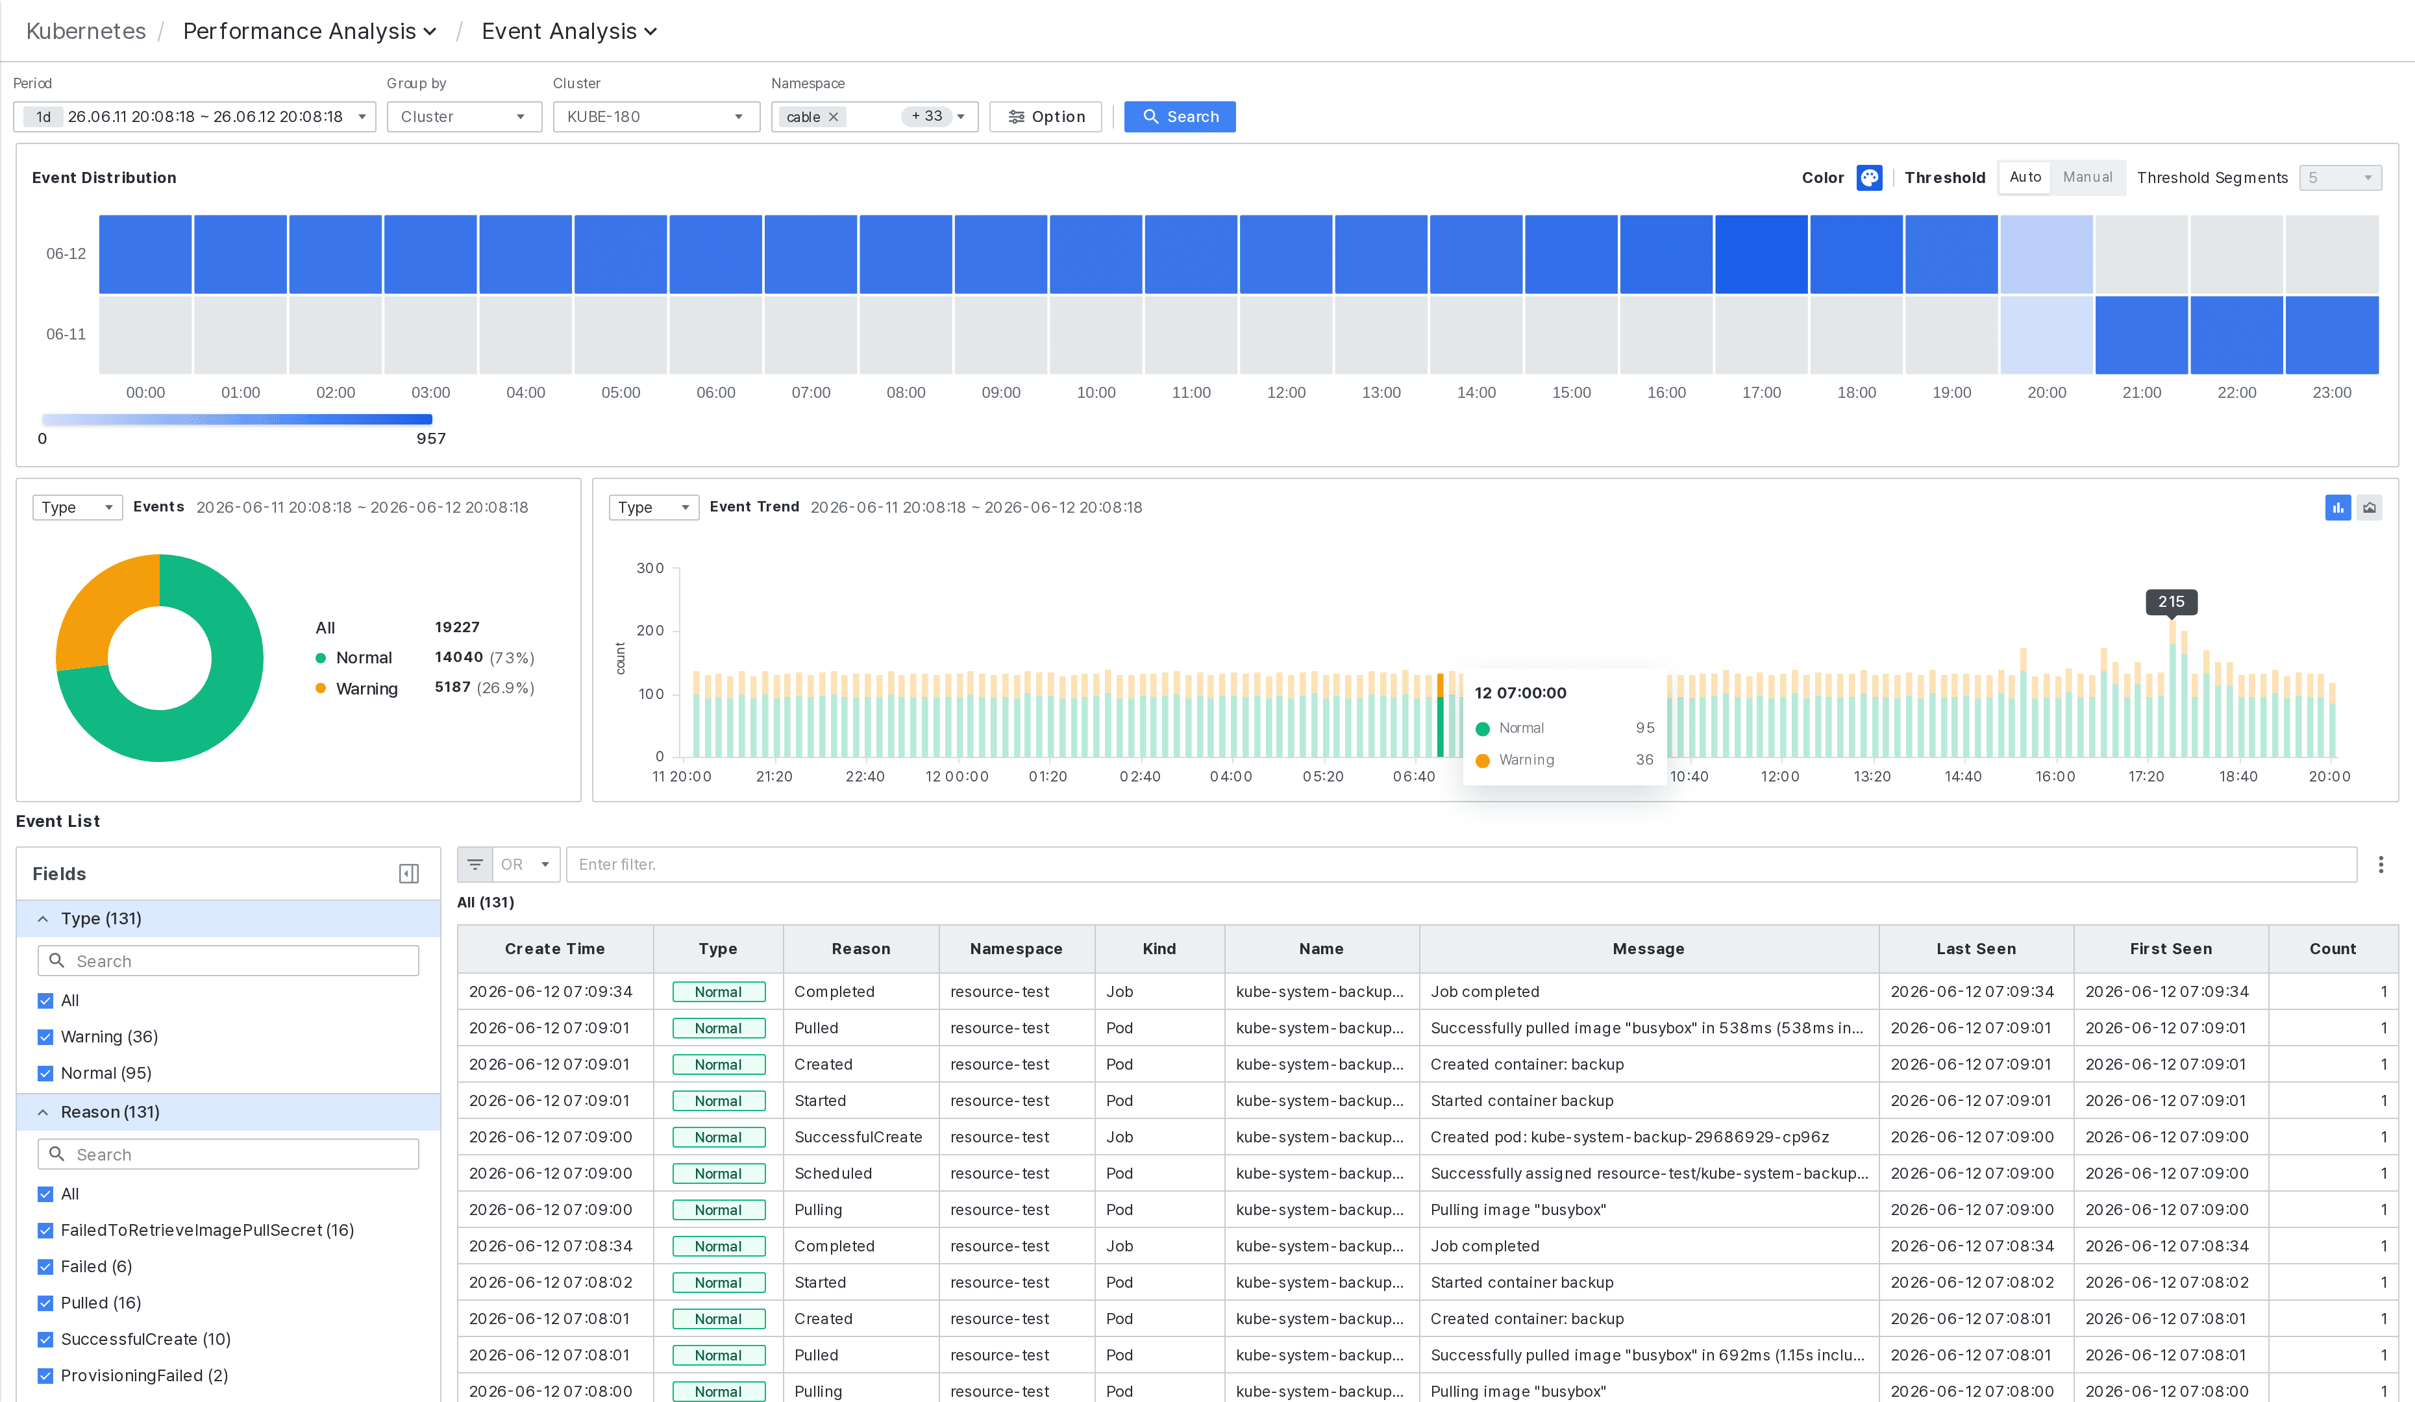
Task: Click the 06-12 17:00 heatmap cell
Action: [1761, 254]
